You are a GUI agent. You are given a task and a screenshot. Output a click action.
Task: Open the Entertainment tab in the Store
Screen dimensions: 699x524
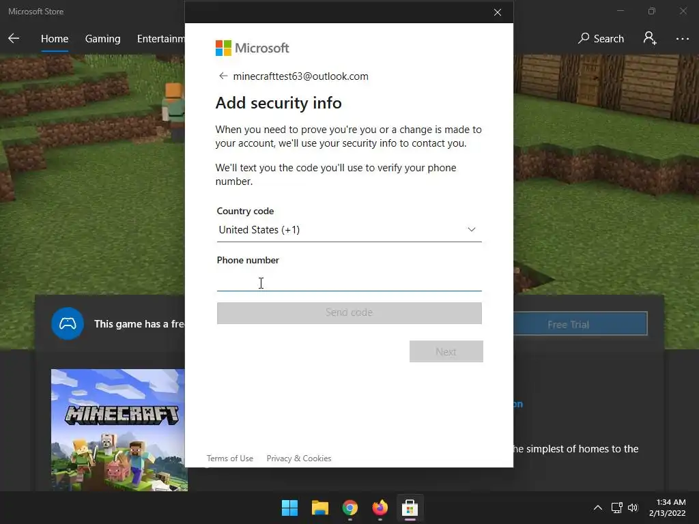[x=161, y=39]
